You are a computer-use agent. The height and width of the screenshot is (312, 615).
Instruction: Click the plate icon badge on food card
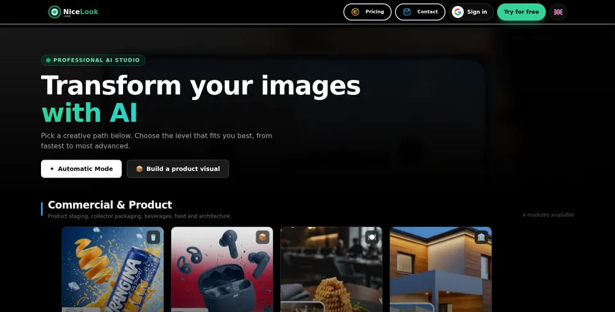click(x=372, y=237)
